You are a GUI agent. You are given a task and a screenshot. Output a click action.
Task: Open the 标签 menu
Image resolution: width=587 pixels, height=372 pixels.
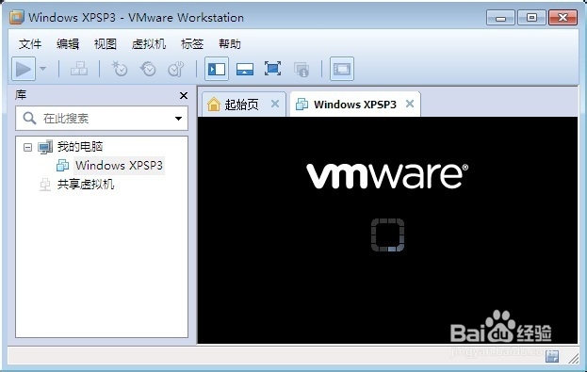click(x=192, y=44)
